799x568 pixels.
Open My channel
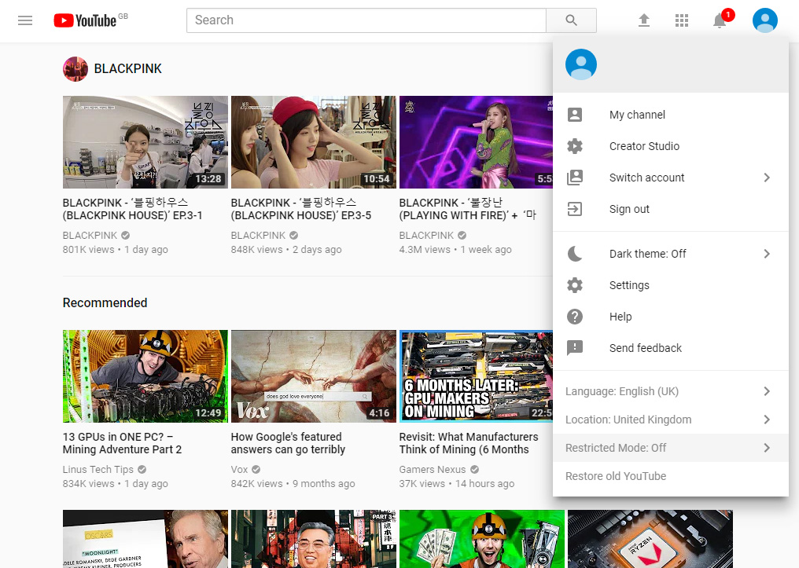pos(671,115)
